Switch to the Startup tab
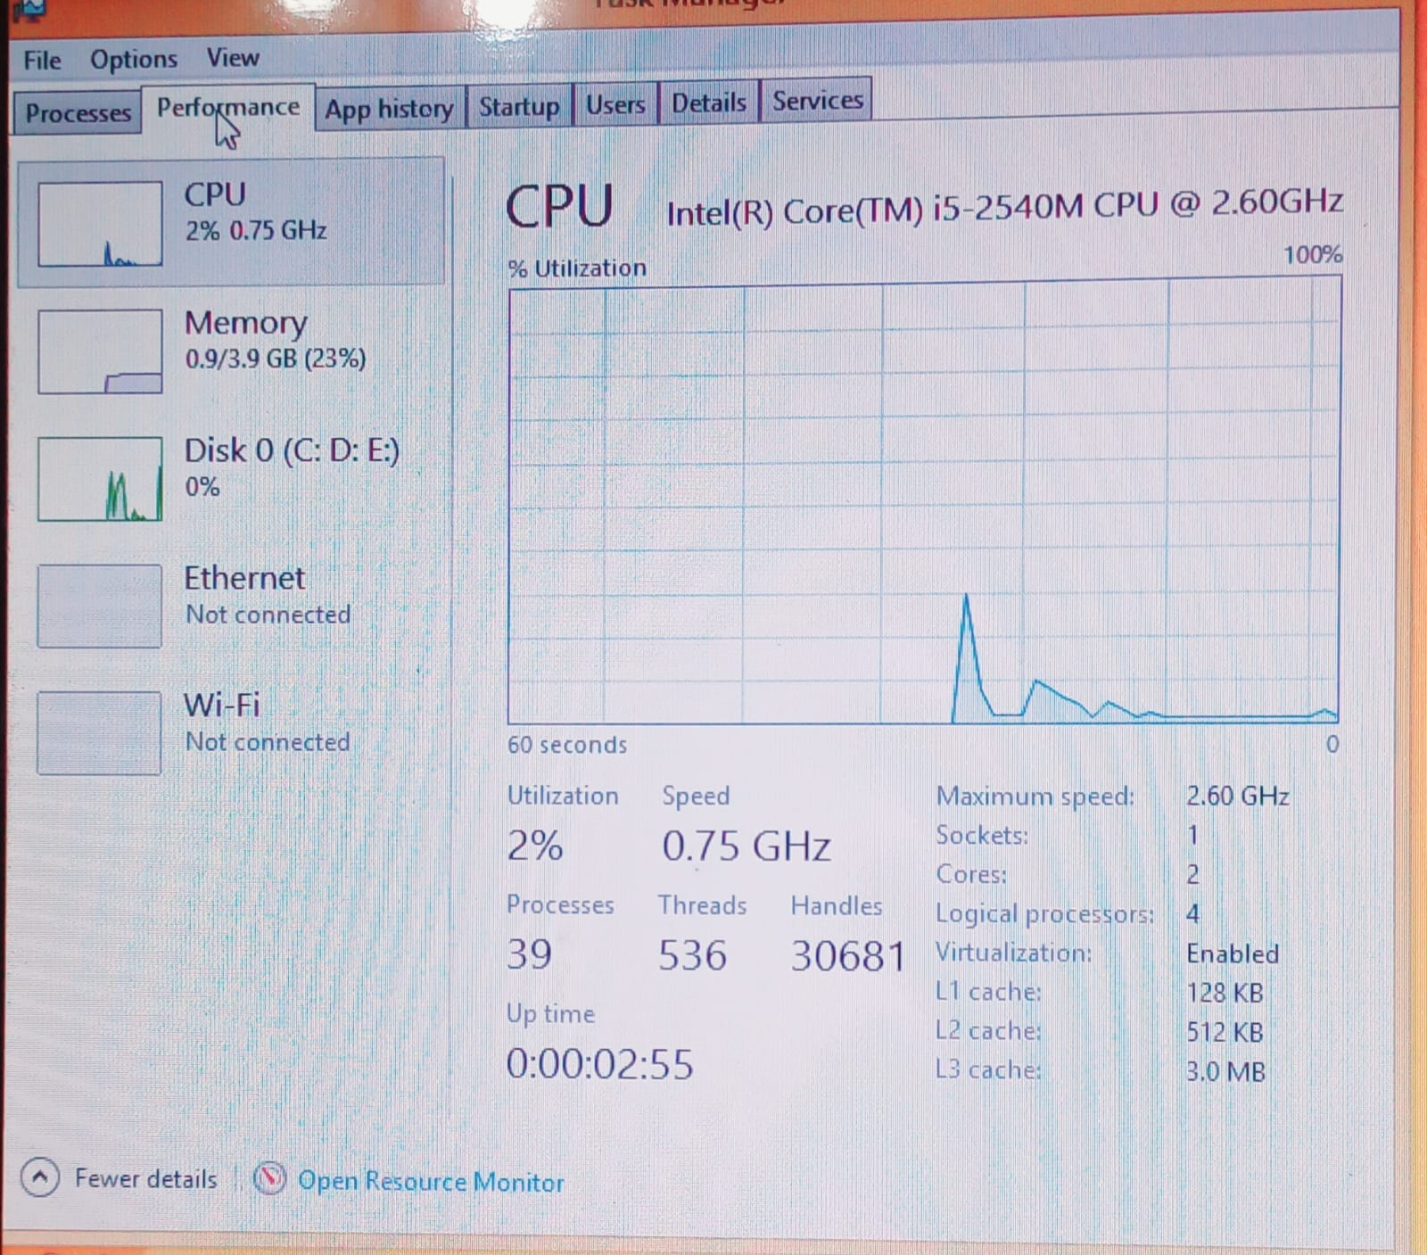This screenshot has height=1255, width=1427. tap(519, 106)
